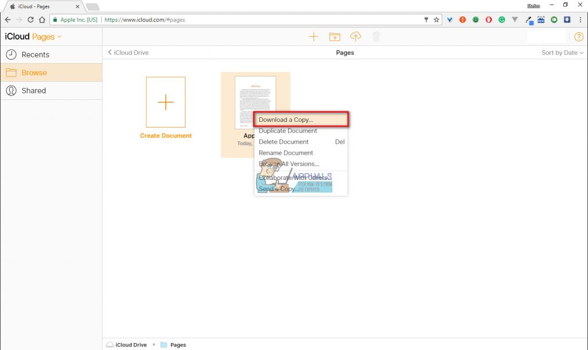
Task: Click the cloud upload icon
Action: coord(355,36)
